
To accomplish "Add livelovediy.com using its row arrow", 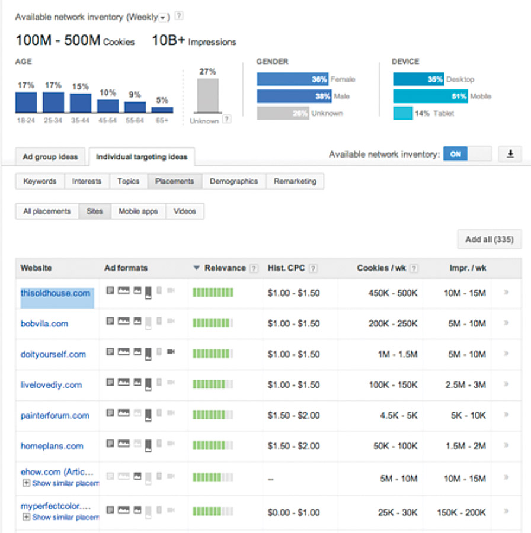I will [506, 384].
